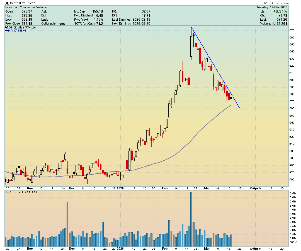Click the Last Earnings date 2026-02-19

pyautogui.click(x=142, y=20)
